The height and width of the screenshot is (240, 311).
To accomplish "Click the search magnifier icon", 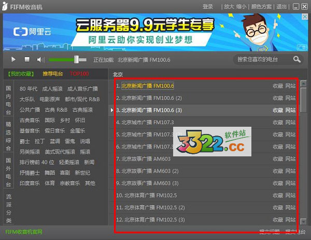I will coord(297,60).
